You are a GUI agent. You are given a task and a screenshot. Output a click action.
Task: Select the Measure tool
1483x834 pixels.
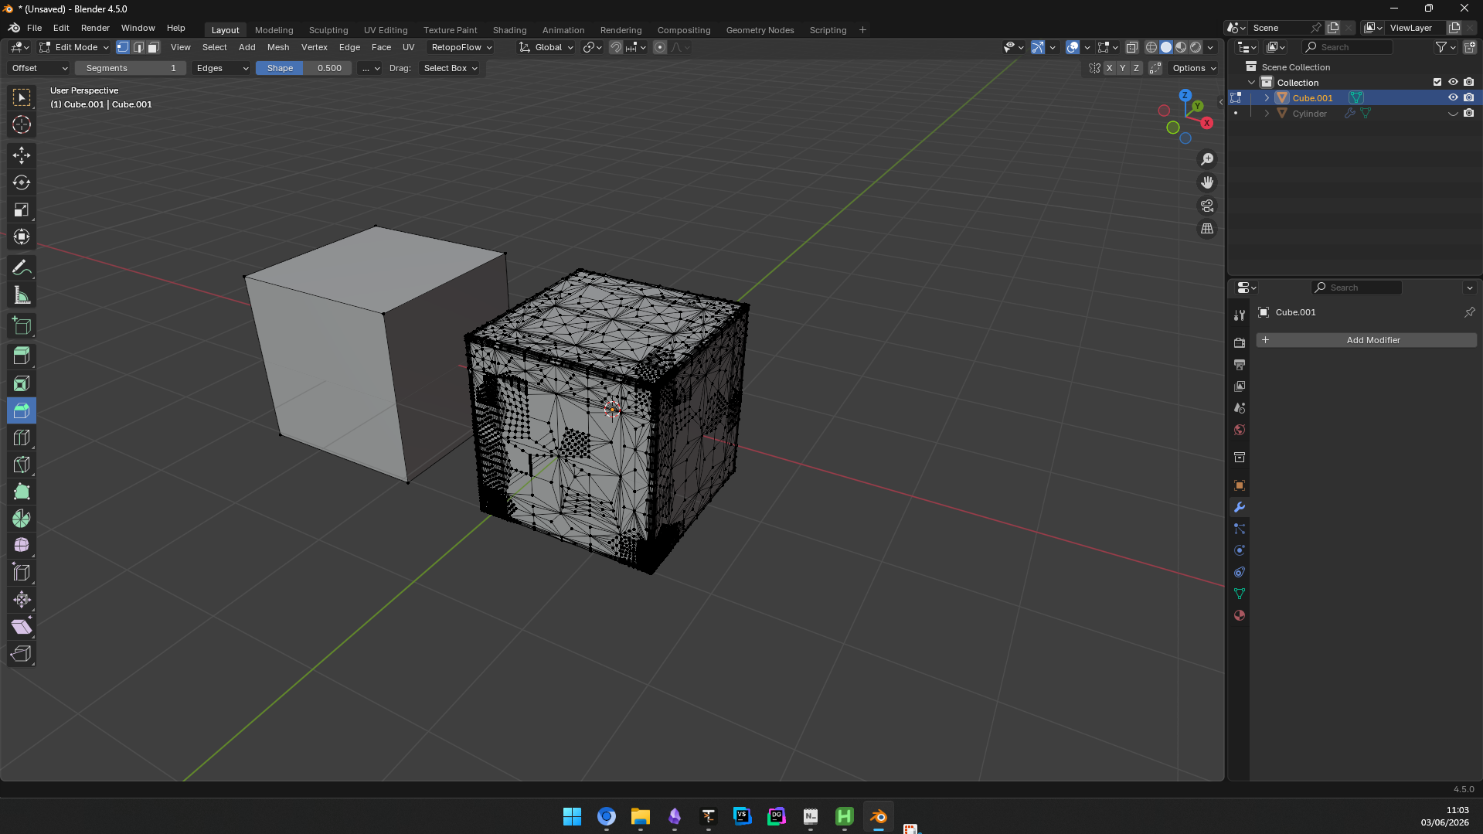(22, 295)
